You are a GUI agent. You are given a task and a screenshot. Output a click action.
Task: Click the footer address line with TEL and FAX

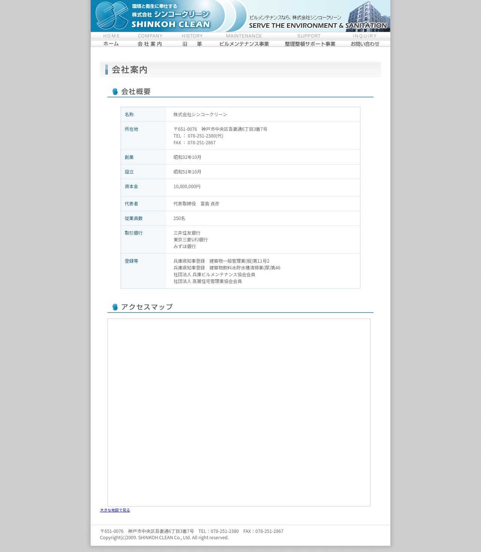click(x=192, y=531)
